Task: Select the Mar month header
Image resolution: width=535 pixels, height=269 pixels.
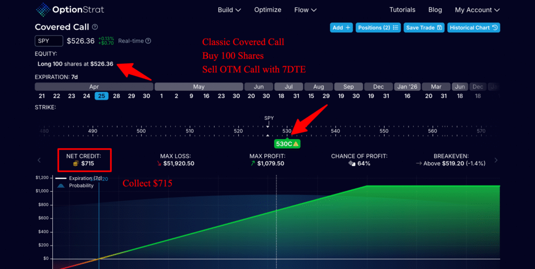Action: tap(436, 87)
